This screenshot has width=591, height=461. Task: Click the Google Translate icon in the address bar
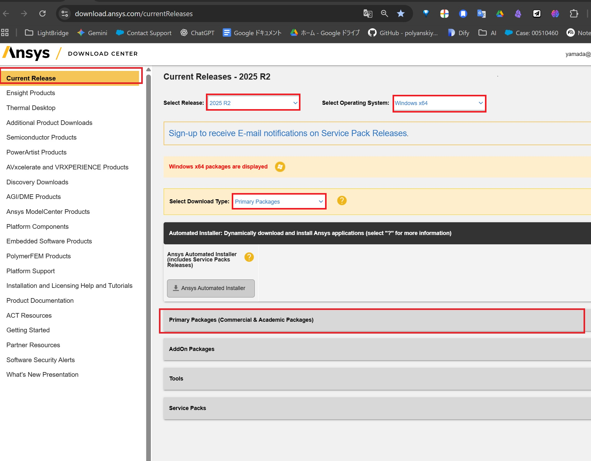click(368, 14)
